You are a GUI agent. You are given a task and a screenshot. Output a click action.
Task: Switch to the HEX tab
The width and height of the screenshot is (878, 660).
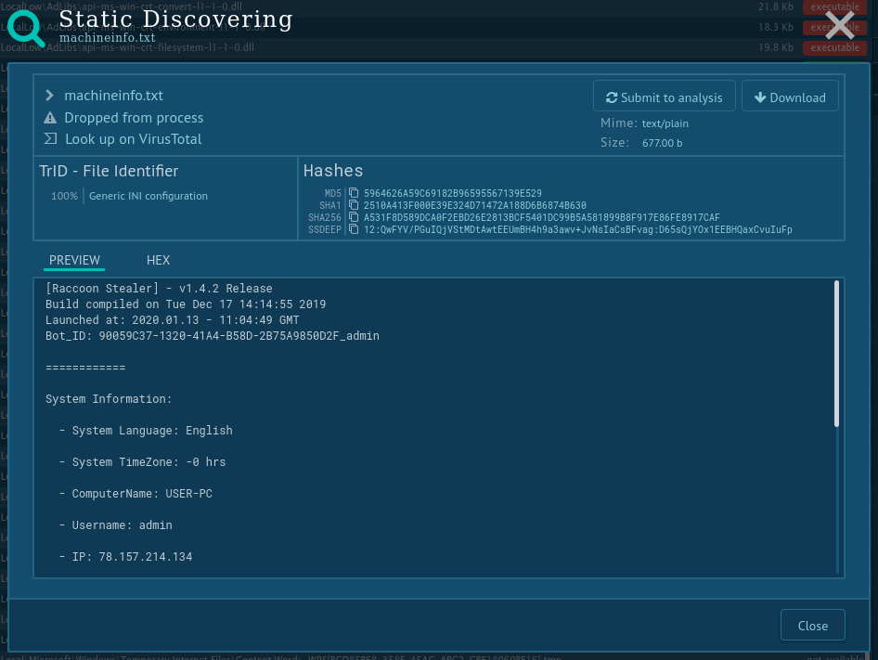158,260
